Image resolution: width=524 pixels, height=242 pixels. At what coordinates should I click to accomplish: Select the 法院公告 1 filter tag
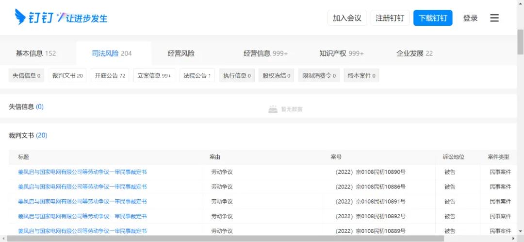[197, 75]
